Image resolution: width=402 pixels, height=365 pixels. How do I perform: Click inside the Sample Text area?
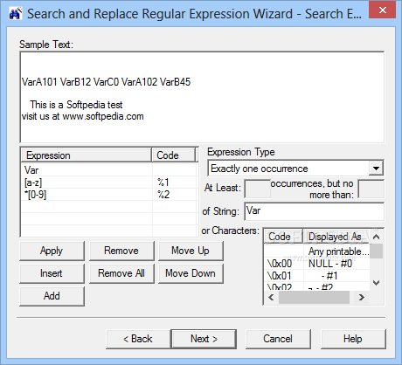click(202, 97)
